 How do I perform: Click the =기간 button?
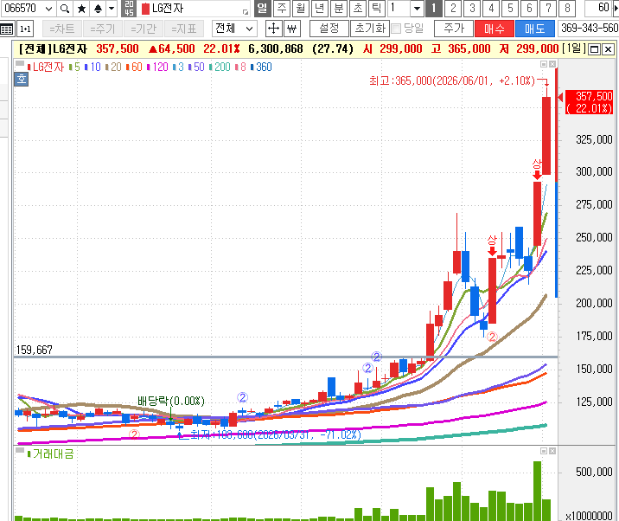coord(144,29)
